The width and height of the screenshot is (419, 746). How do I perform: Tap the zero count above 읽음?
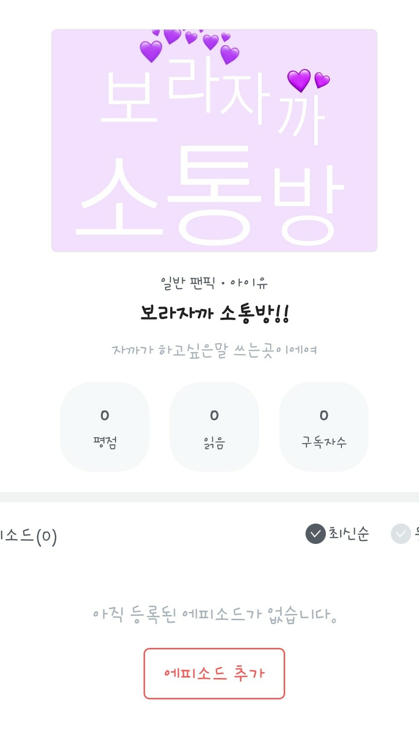coord(214,415)
